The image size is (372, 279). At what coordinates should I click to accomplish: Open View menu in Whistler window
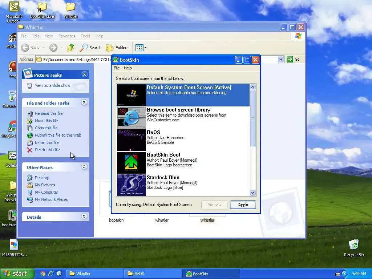tap(49, 36)
